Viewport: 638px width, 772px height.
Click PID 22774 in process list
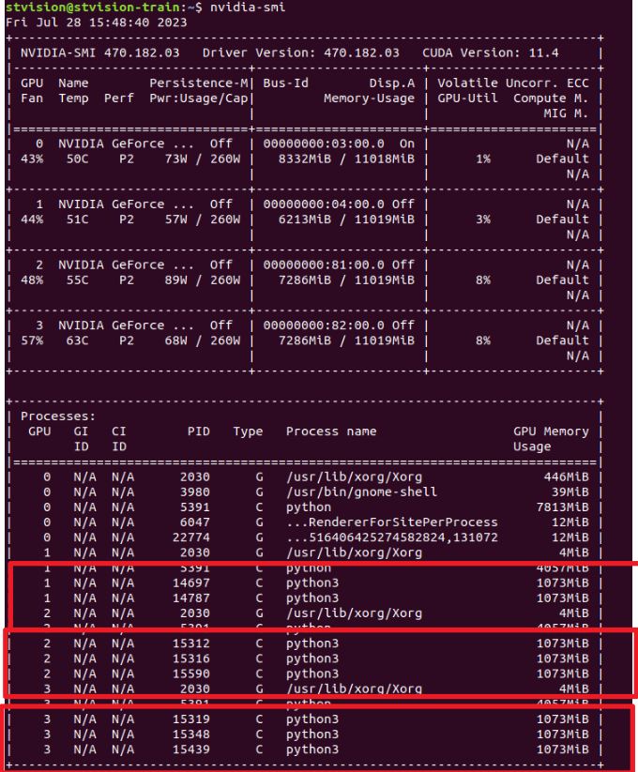[191, 537]
